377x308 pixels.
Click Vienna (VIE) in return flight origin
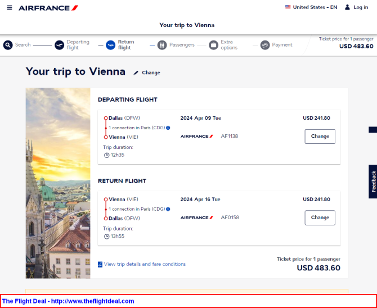click(x=123, y=199)
